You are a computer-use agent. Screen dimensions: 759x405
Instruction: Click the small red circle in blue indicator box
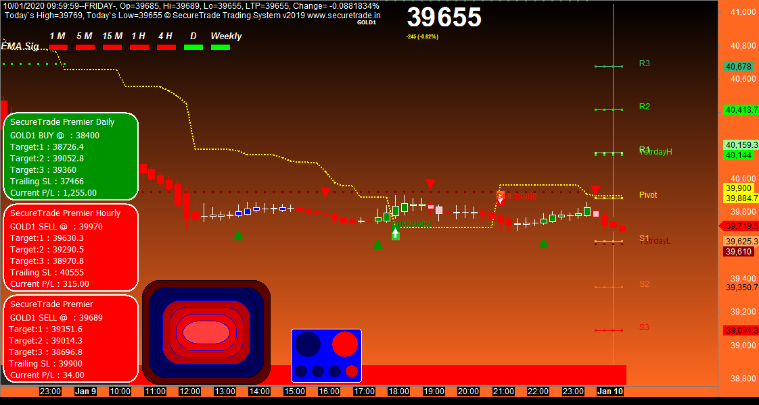click(352, 371)
